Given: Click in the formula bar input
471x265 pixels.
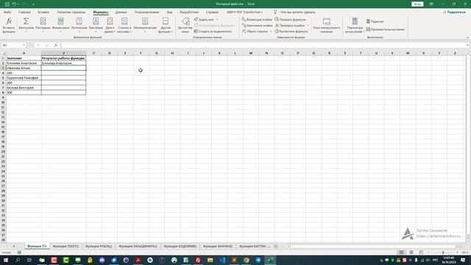Looking at the screenshot, I should pyautogui.click(x=264, y=45).
